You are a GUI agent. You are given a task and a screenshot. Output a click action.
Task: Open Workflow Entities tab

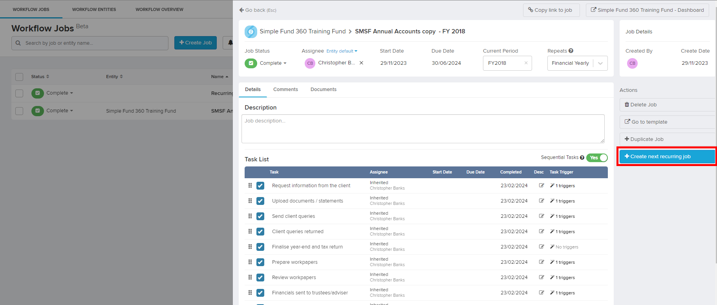(x=94, y=9)
